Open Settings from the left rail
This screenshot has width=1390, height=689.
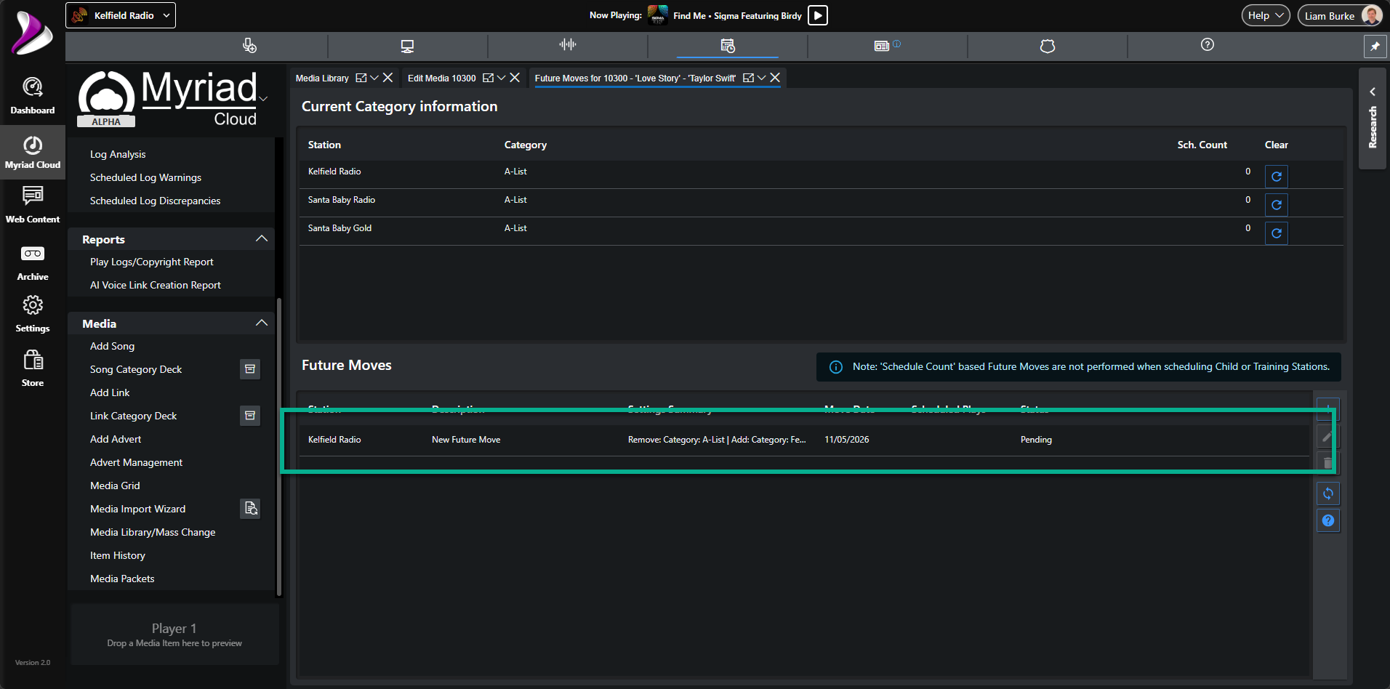[33, 314]
